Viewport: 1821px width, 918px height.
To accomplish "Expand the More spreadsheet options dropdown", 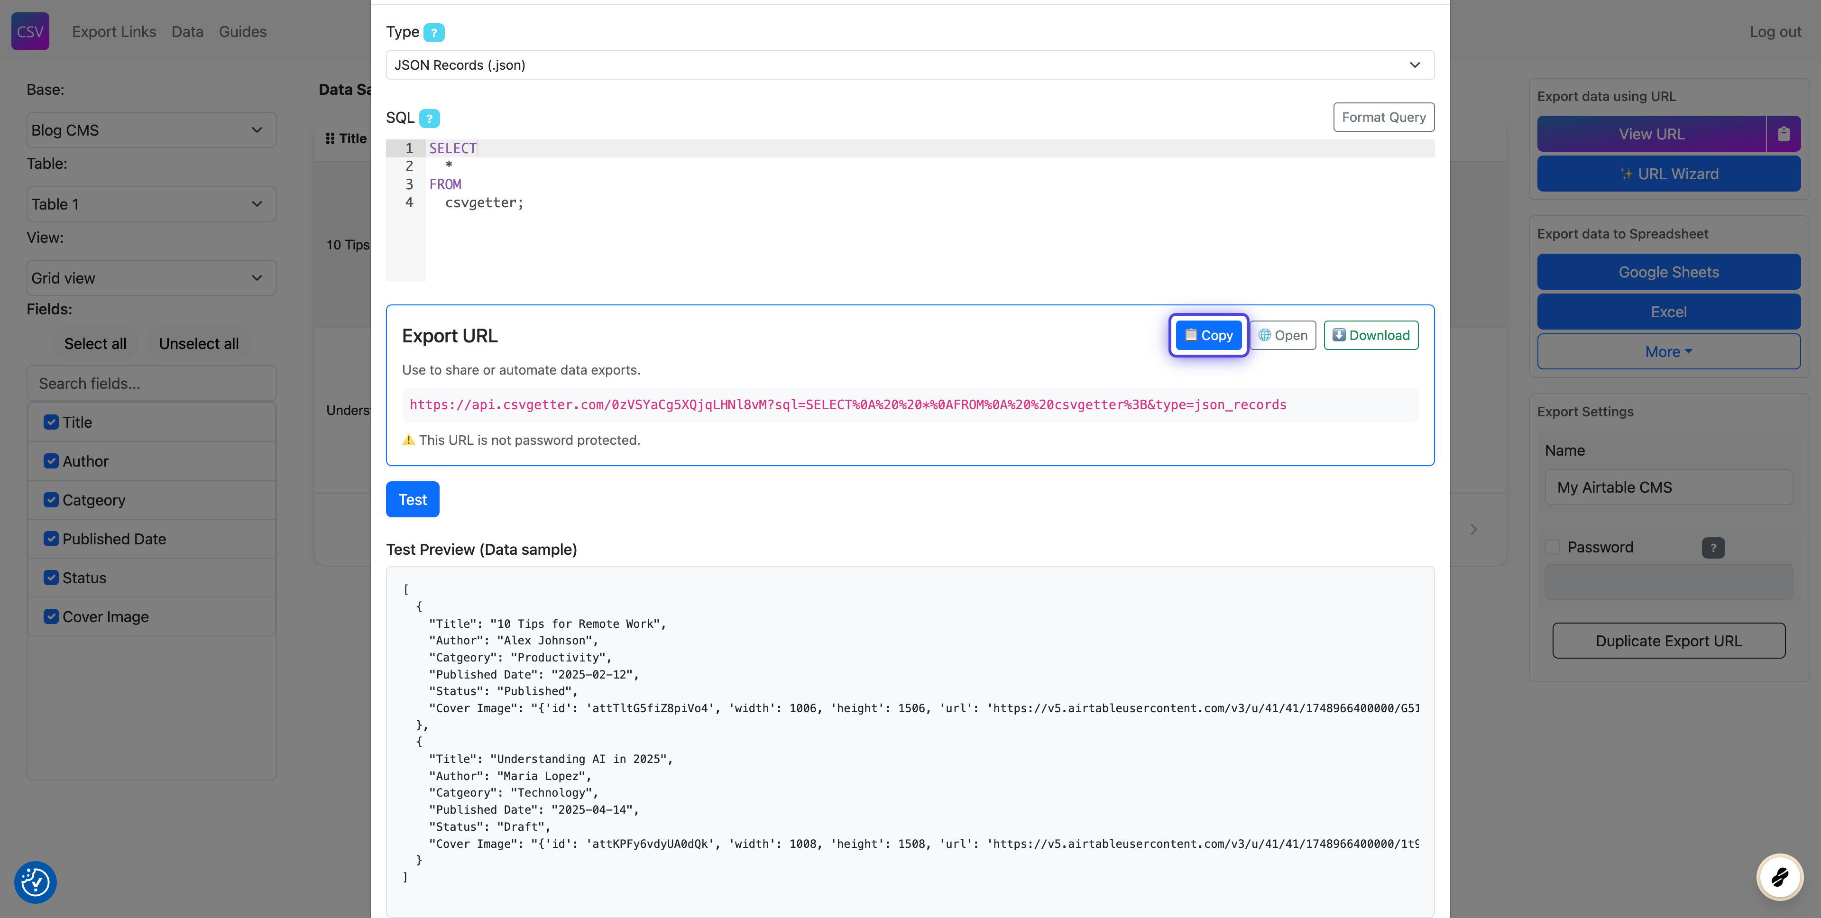I will 1668,351.
